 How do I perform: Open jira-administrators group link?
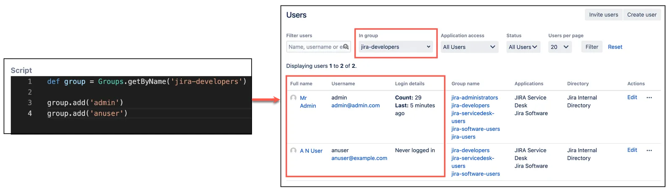(475, 98)
